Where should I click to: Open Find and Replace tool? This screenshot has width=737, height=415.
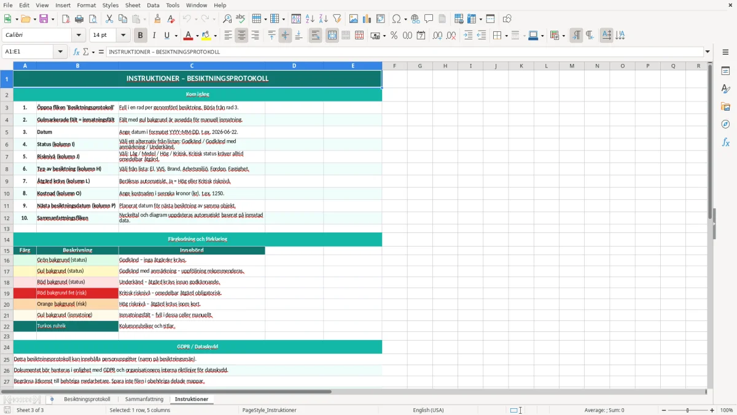pos(227,19)
